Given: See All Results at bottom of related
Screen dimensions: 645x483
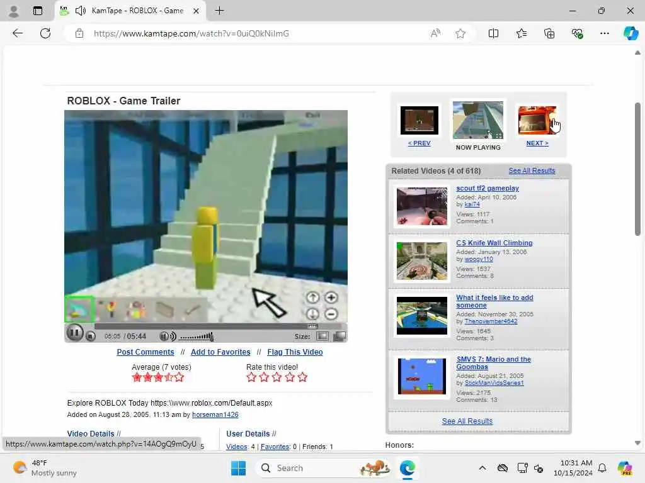Looking at the screenshot, I should pos(467,421).
